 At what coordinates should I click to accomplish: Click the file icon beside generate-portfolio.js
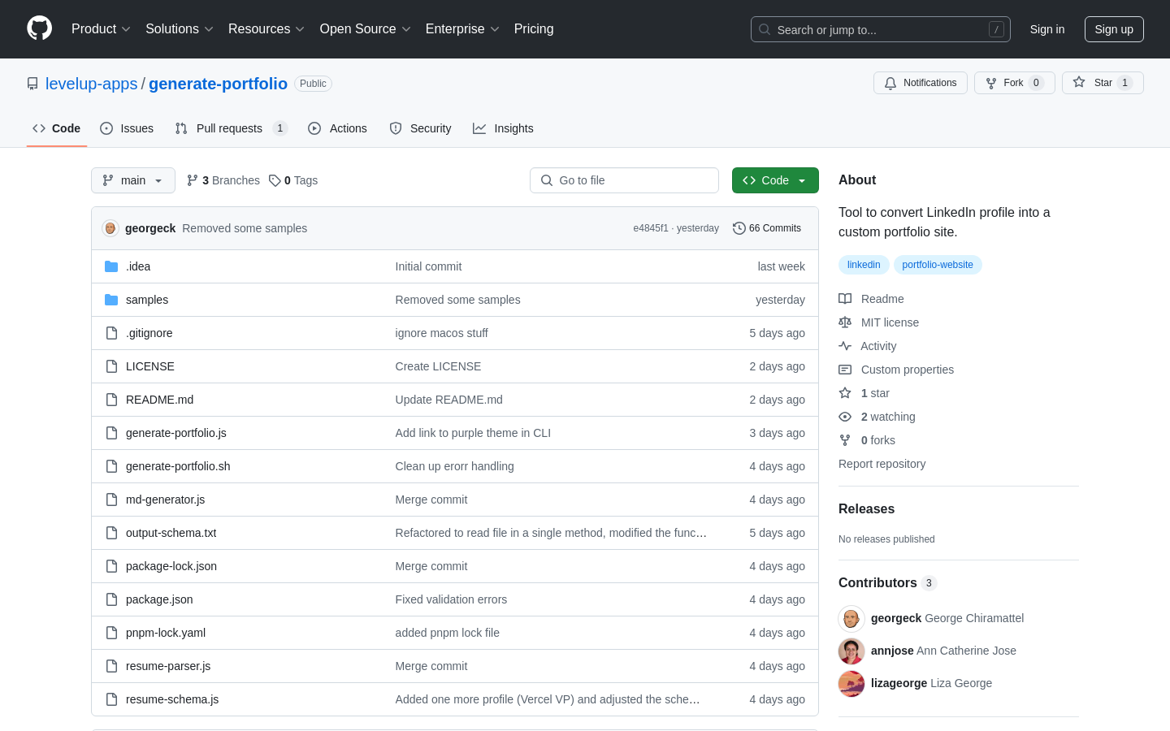click(111, 433)
